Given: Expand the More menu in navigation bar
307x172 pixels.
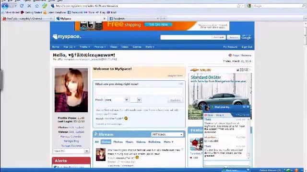Looking at the screenshot, I should point(150,47).
